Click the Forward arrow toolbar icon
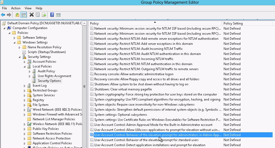This screenshot has width=275, height=148. click(x=9, y=15)
